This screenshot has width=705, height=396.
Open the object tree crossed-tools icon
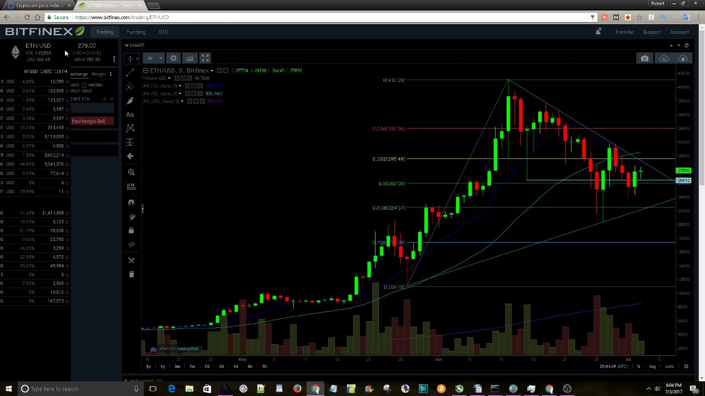point(131,260)
